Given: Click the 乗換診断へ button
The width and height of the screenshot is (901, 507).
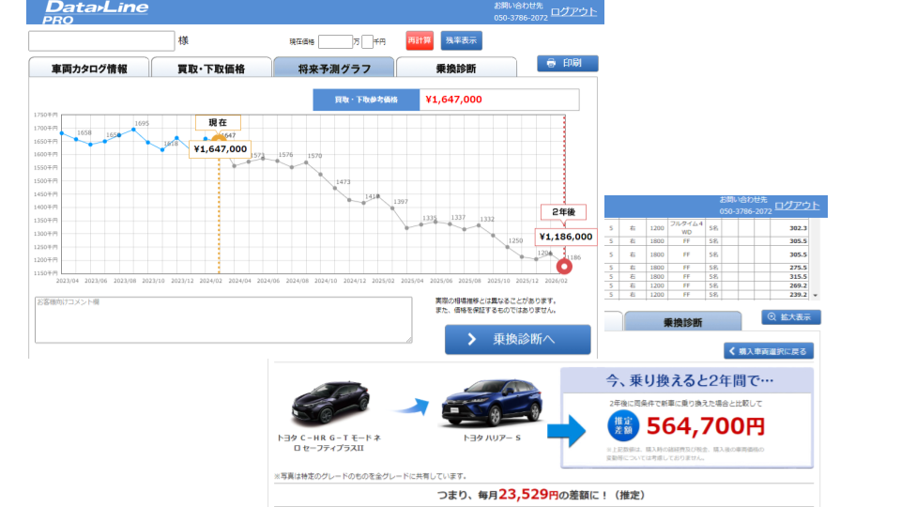Looking at the screenshot, I should point(517,340).
